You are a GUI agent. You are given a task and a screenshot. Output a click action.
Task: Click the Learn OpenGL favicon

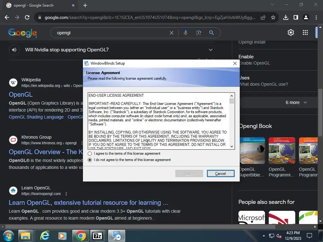coord(13,191)
